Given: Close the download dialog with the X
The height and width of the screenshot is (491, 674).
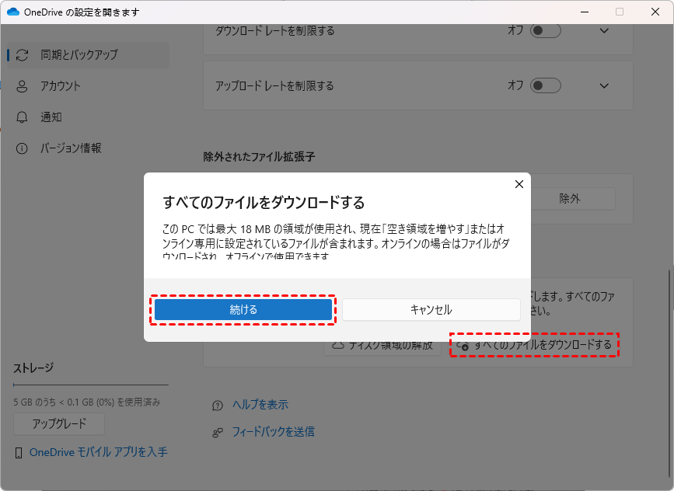Looking at the screenshot, I should click(x=519, y=184).
